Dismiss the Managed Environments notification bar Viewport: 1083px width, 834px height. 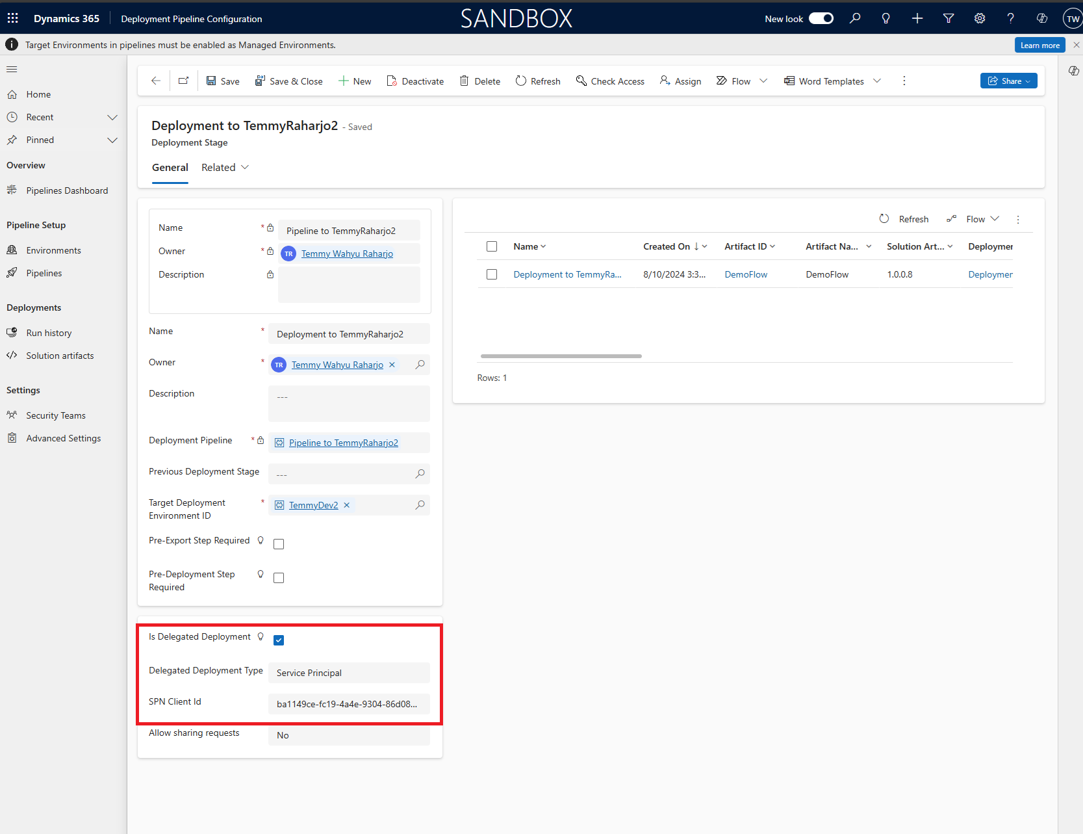[1077, 45]
